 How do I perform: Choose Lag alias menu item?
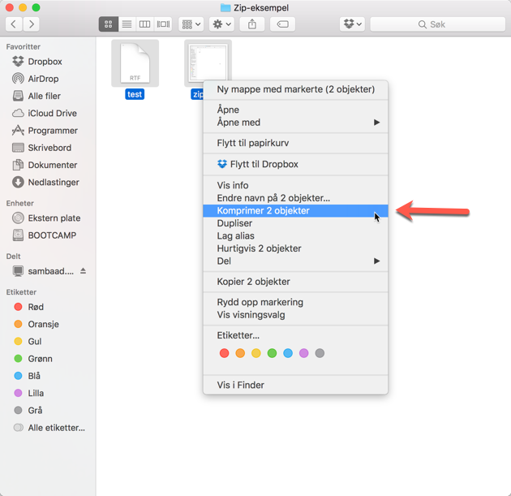pyautogui.click(x=295, y=235)
